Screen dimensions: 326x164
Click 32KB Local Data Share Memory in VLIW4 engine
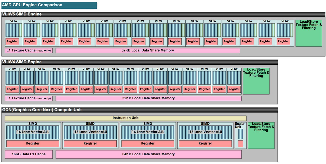click(148, 98)
